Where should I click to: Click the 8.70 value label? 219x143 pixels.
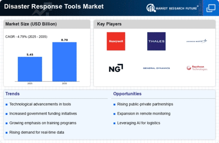point(65,40)
